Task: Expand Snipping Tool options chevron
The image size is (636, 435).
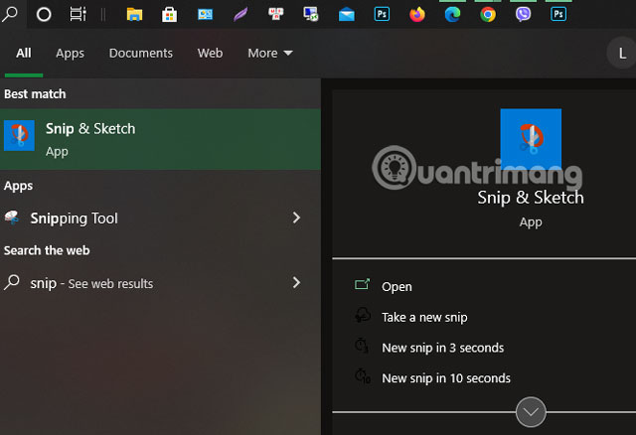Action: tap(296, 217)
